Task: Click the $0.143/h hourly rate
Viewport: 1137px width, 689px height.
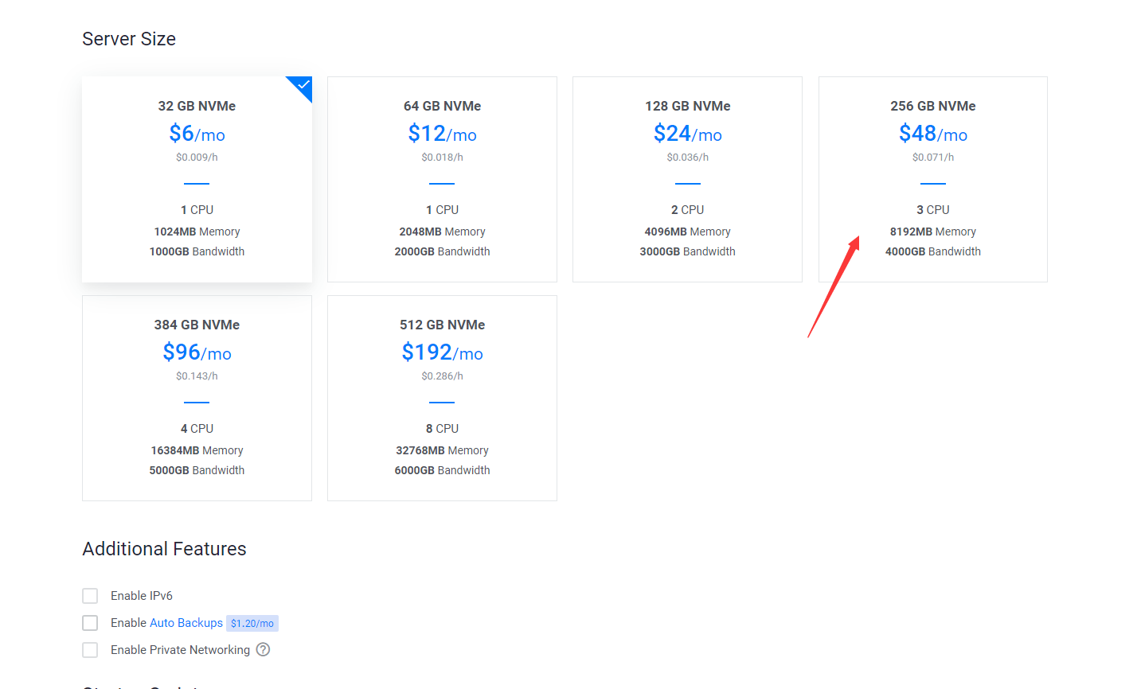Action: 197,376
